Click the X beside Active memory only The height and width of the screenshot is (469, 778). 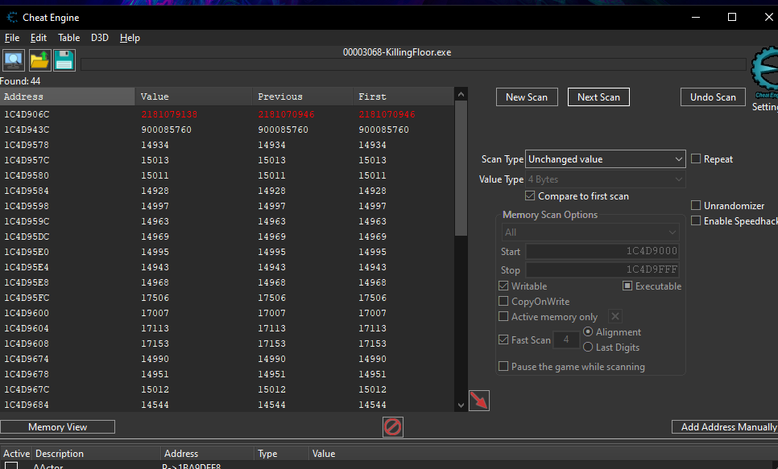615,317
